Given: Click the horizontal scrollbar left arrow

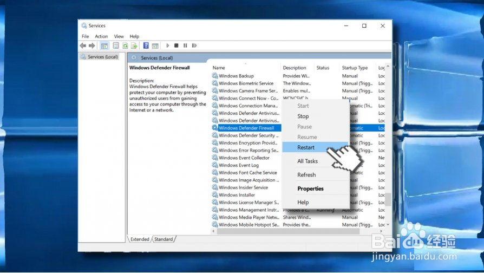Looking at the screenshot, I should pyautogui.click(x=214, y=231).
